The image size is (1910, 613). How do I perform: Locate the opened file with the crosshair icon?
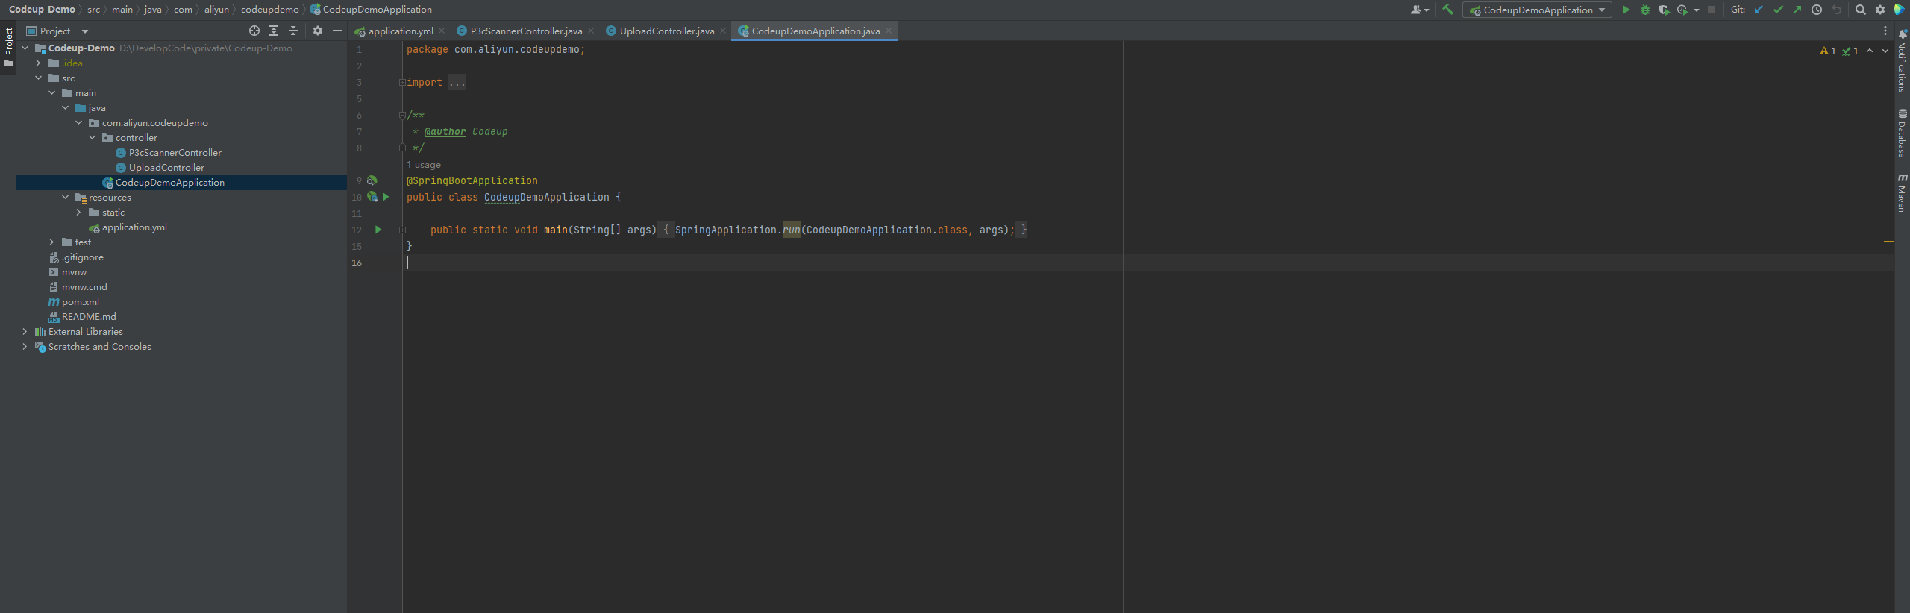254,31
